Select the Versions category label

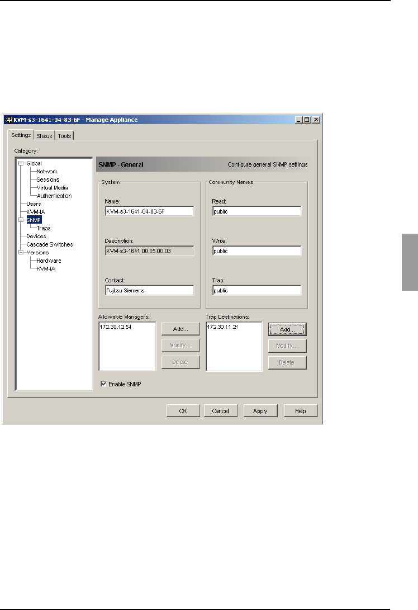click(37, 253)
